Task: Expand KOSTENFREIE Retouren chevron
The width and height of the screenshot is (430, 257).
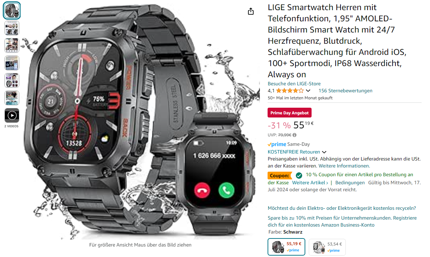Action: (x=324, y=152)
